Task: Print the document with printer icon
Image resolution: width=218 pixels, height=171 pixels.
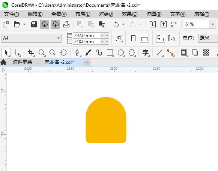Action: pos(66,24)
